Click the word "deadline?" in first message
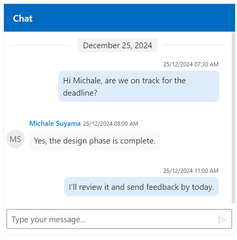 (80, 93)
